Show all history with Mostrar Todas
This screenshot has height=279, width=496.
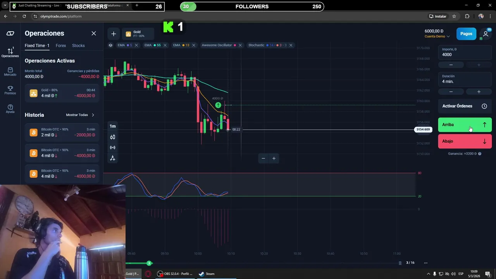coord(80,115)
